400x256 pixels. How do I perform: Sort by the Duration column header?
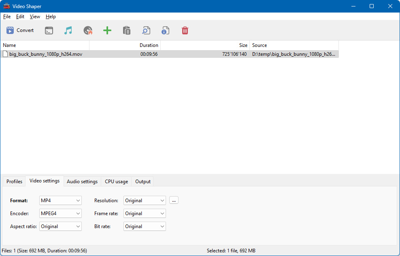click(x=125, y=45)
